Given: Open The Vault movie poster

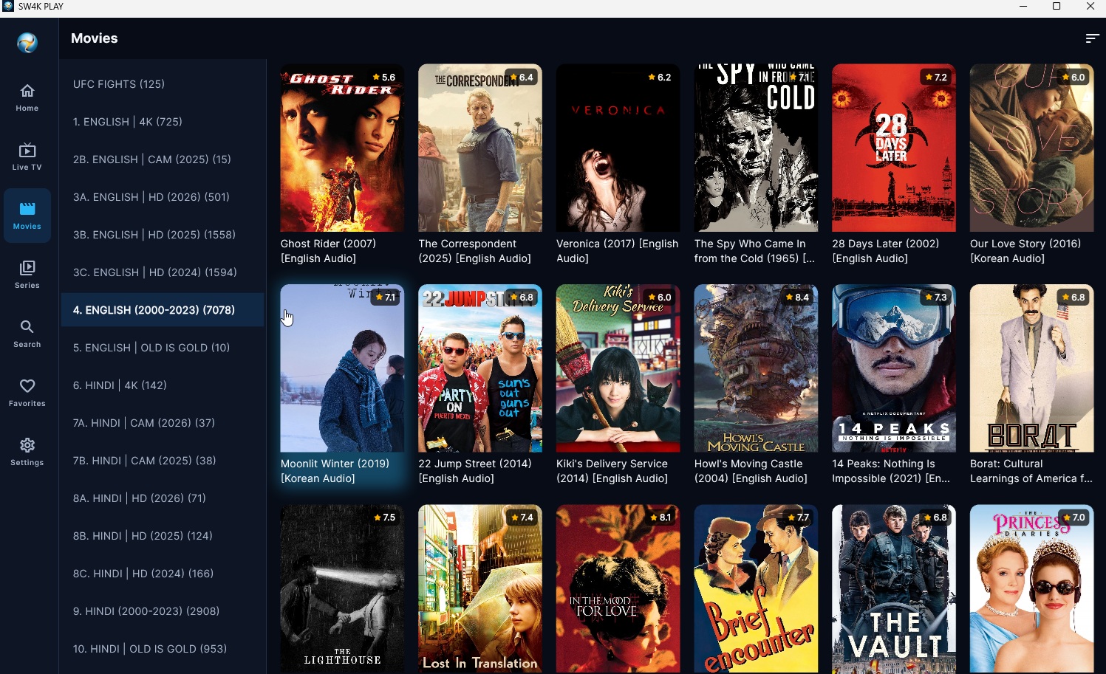Looking at the screenshot, I should tap(894, 588).
